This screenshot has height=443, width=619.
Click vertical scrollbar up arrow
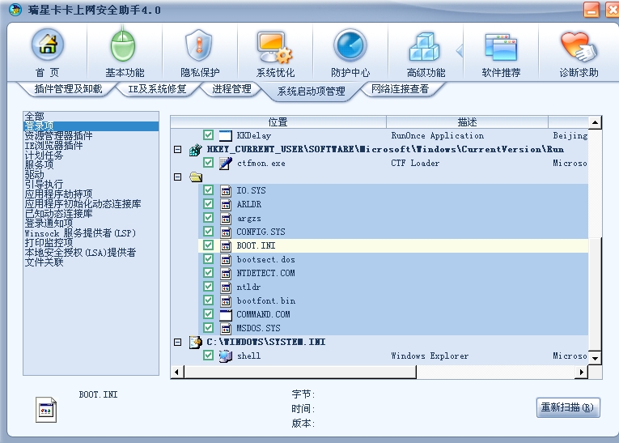(595, 122)
